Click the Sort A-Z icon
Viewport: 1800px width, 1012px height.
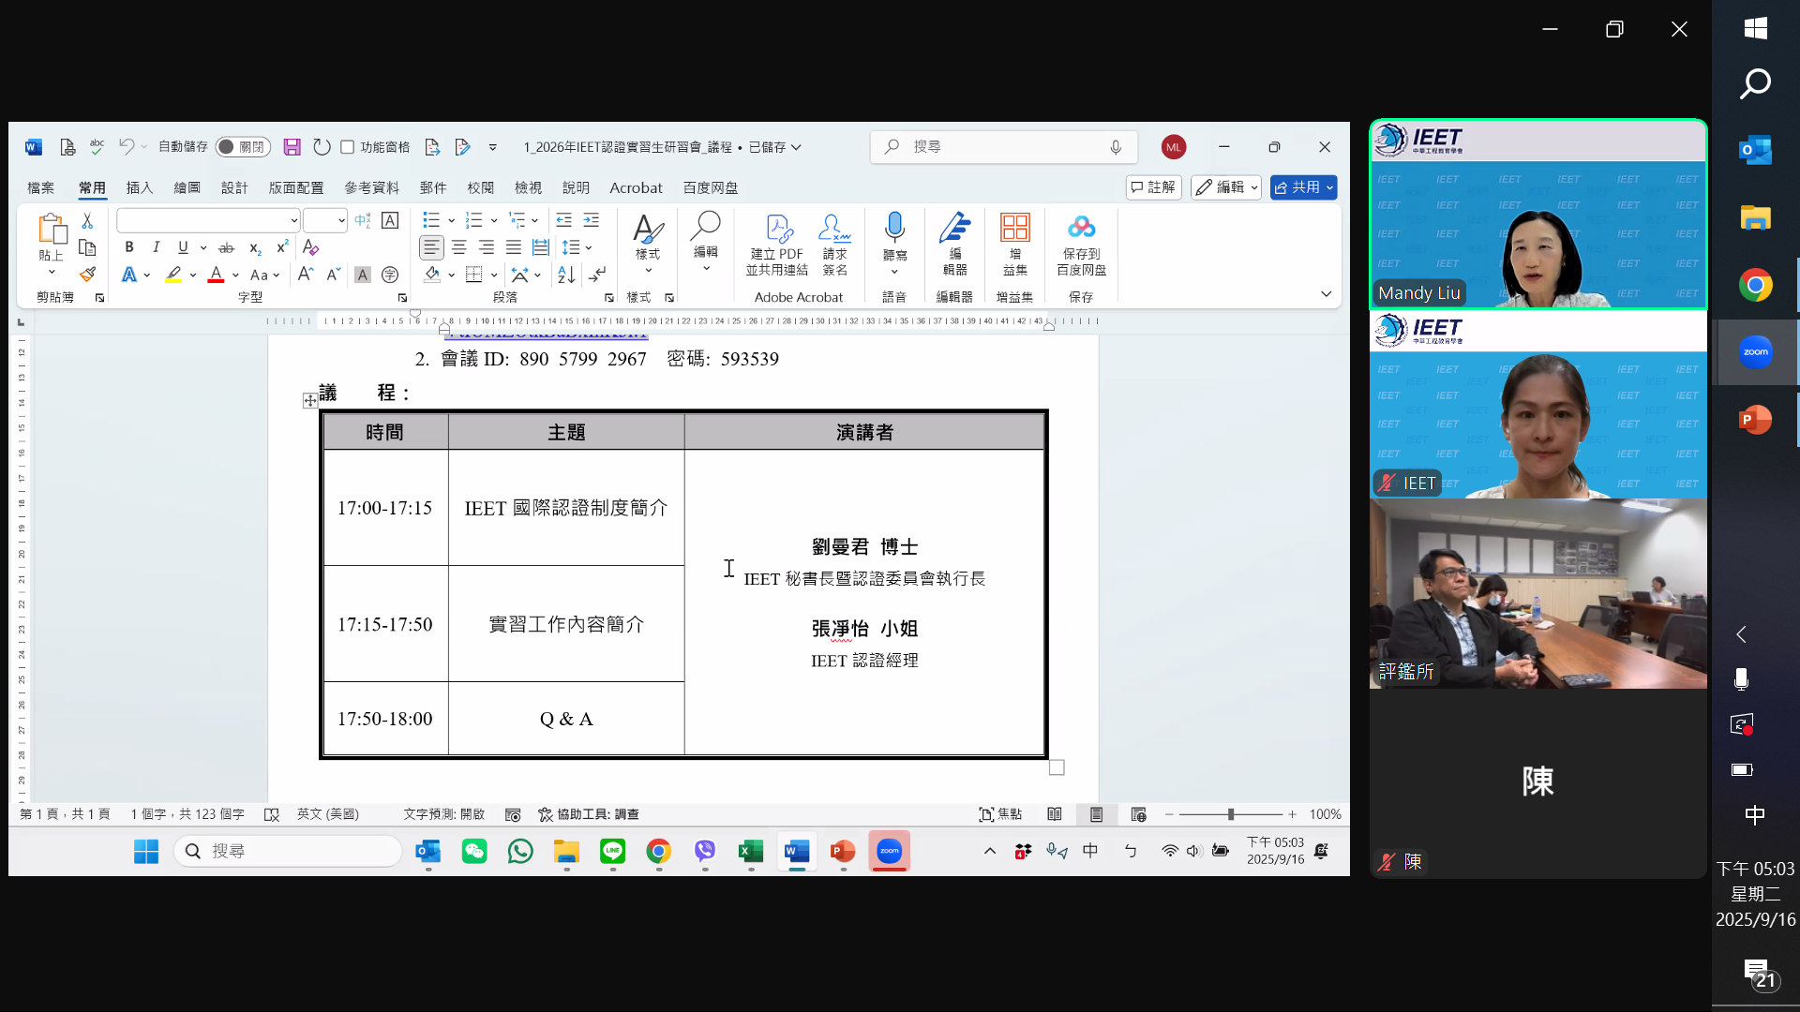point(566,275)
